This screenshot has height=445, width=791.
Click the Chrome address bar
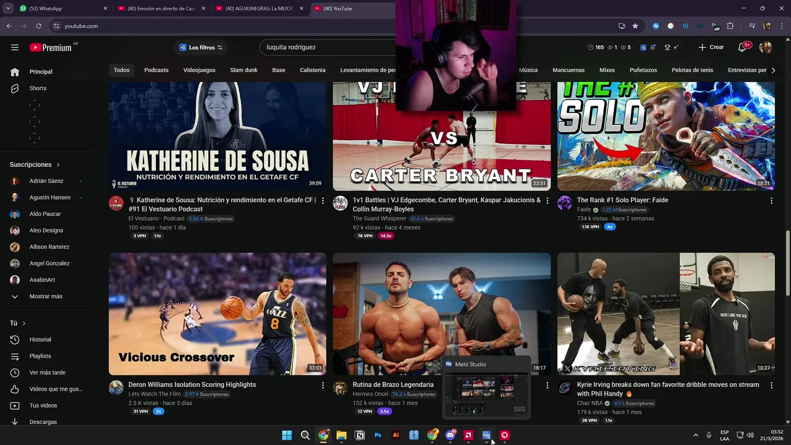334,26
